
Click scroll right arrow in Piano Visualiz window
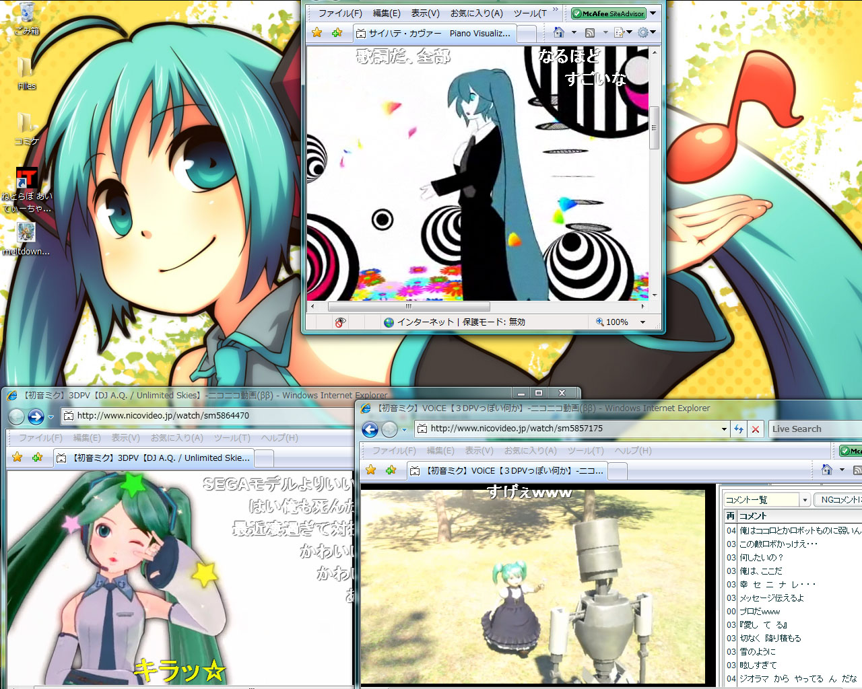point(642,306)
